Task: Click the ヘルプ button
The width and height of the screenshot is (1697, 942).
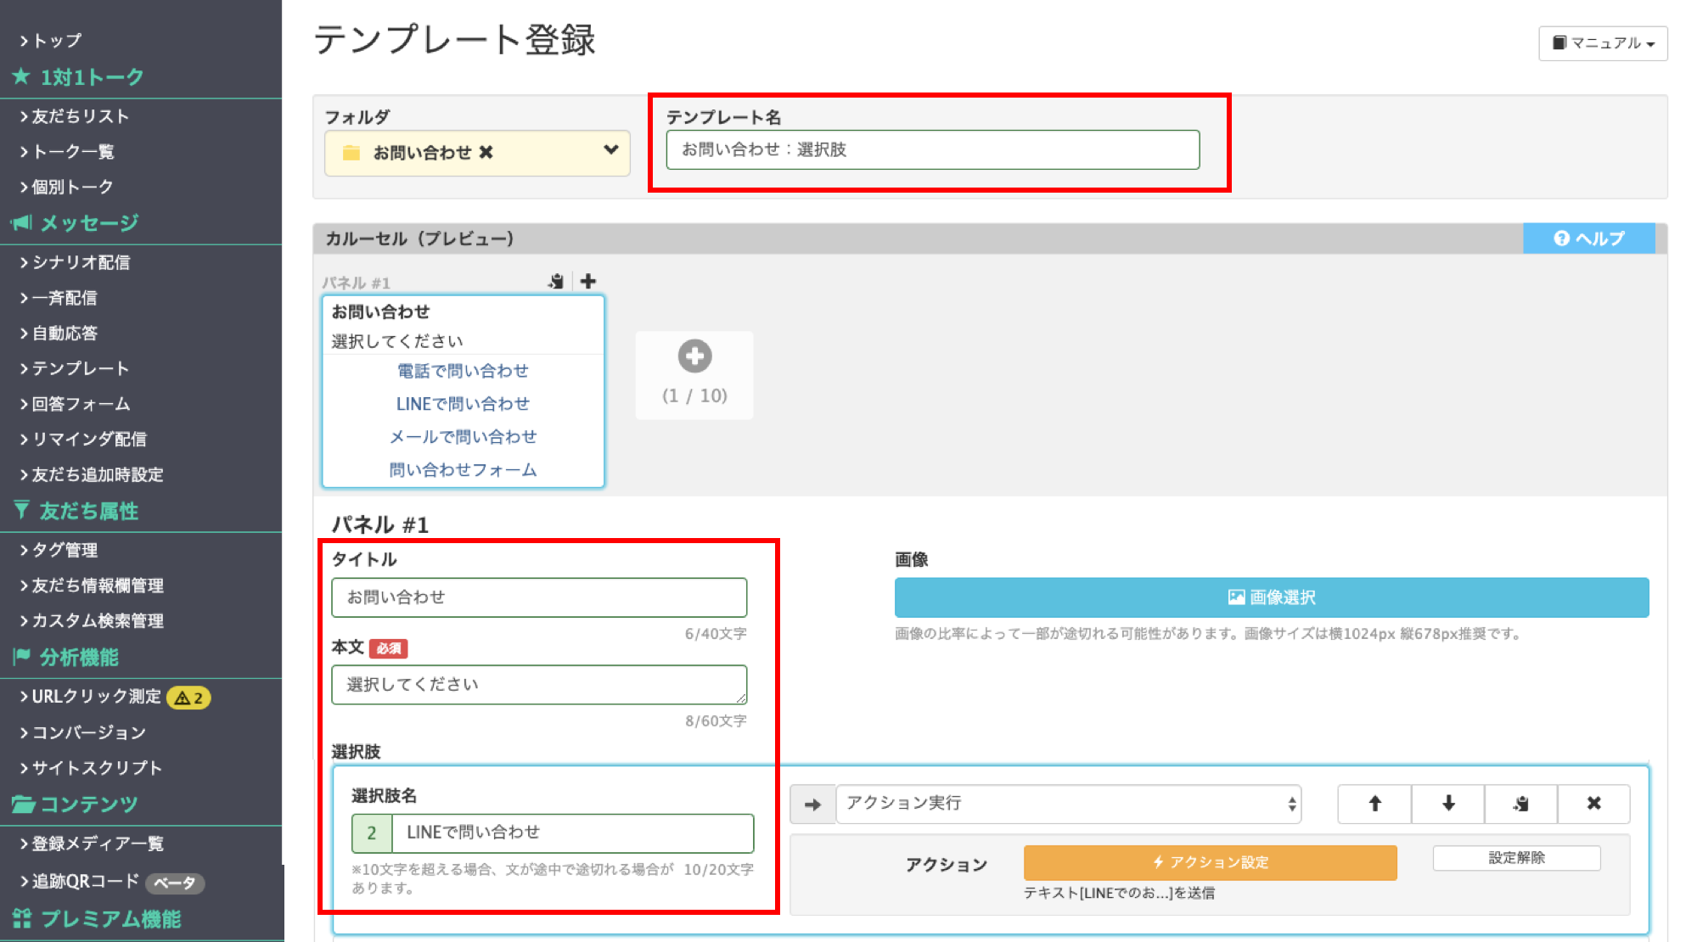Action: (x=1588, y=238)
